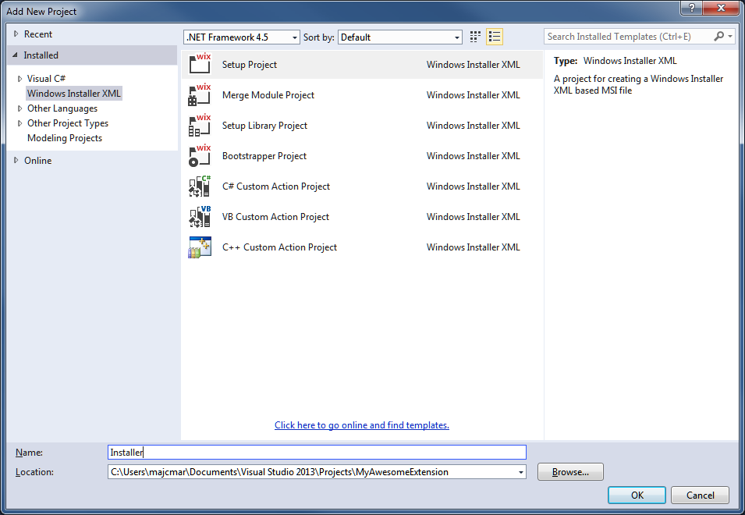Click the help question mark button

click(x=692, y=8)
